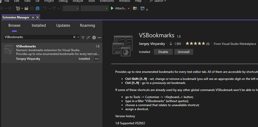Click the Uninstall button

tap(184, 52)
